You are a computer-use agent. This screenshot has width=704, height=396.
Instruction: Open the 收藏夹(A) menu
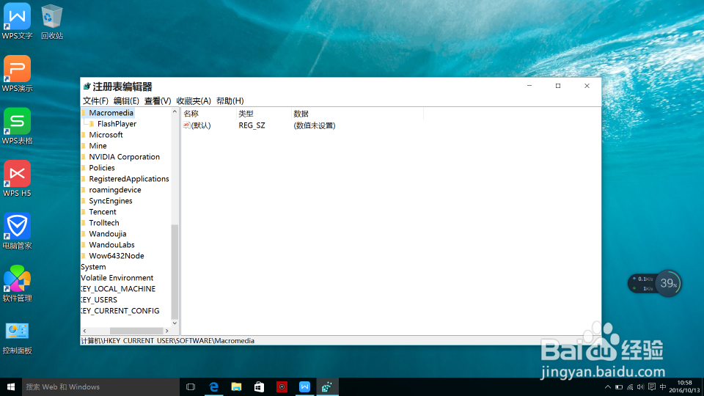194,101
